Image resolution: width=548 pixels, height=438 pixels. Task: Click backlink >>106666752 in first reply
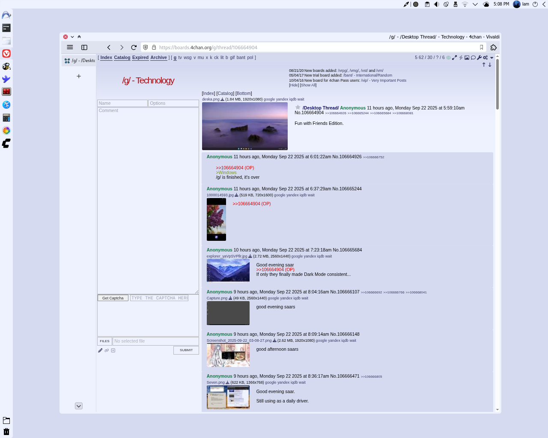[x=374, y=157]
